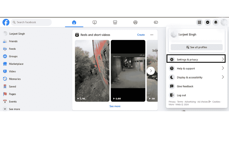The height and width of the screenshot is (150, 229).
Task: Play the reel with 3.7M views
Action: (x=92, y=71)
